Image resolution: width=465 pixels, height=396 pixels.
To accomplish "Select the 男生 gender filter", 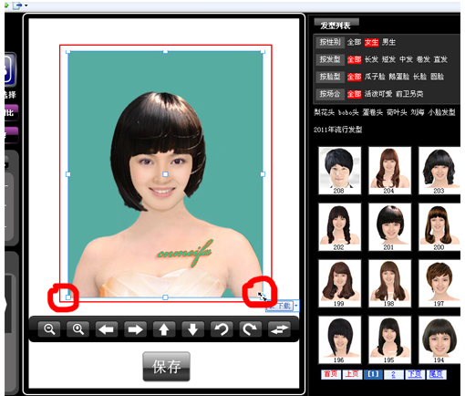I will point(388,42).
